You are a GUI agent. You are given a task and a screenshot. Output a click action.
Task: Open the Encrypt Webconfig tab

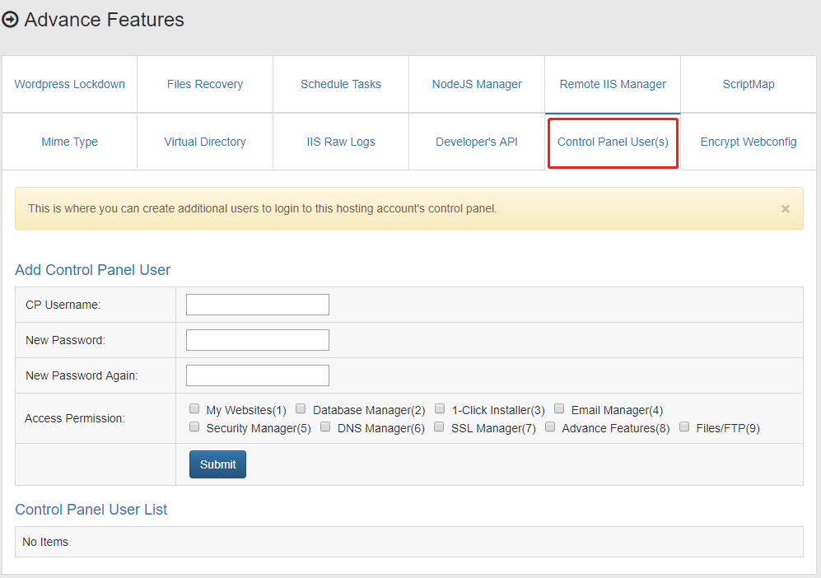pos(748,142)
